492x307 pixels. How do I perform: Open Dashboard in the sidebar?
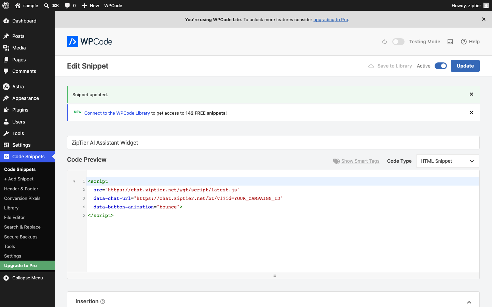click(27, 21)
